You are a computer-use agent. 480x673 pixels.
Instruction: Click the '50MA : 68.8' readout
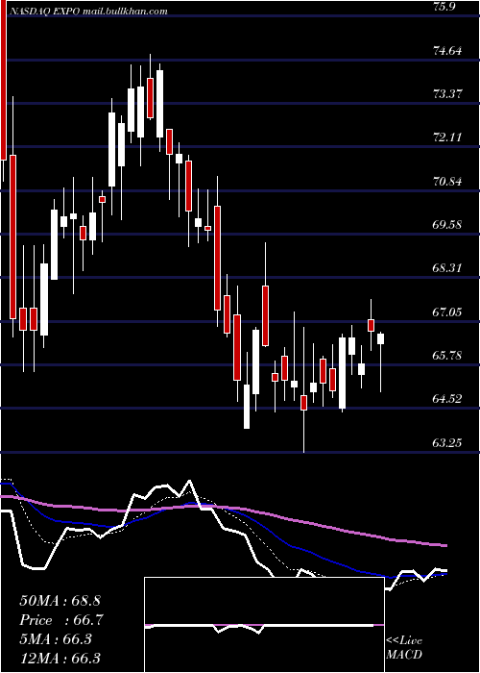tap(60, 601)
